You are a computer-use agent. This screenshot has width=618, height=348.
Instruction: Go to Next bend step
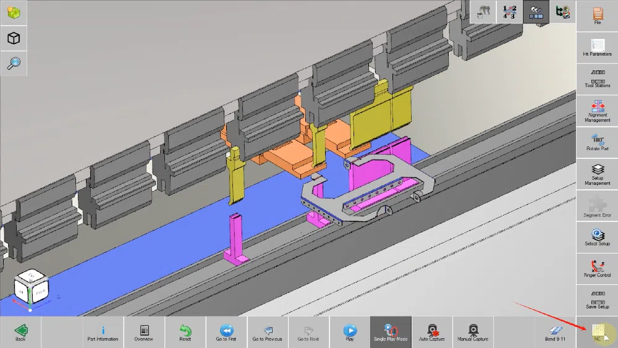(x=308, y=333)
